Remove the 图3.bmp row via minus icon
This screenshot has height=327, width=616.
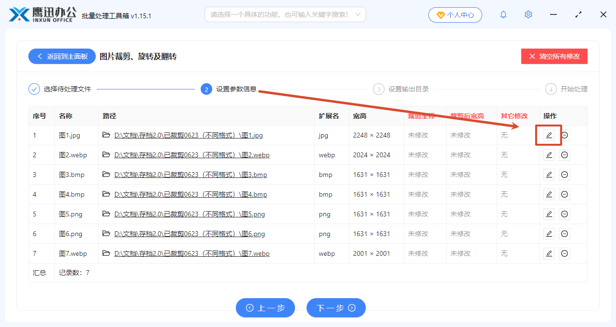(x=565, y=175)
